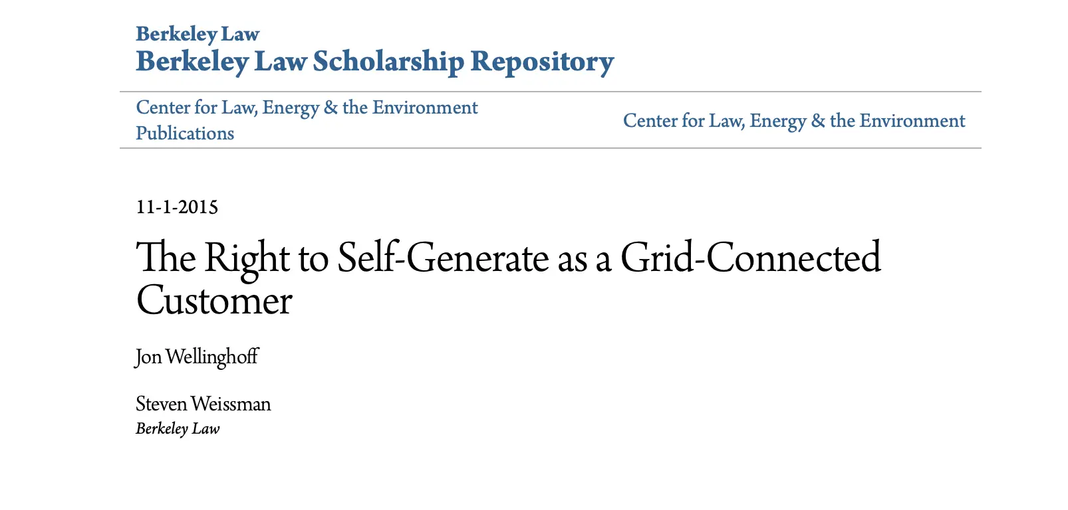
Task: Click the right-side Center for Law, Energy & the Environment link
Action: pos(793,121)
